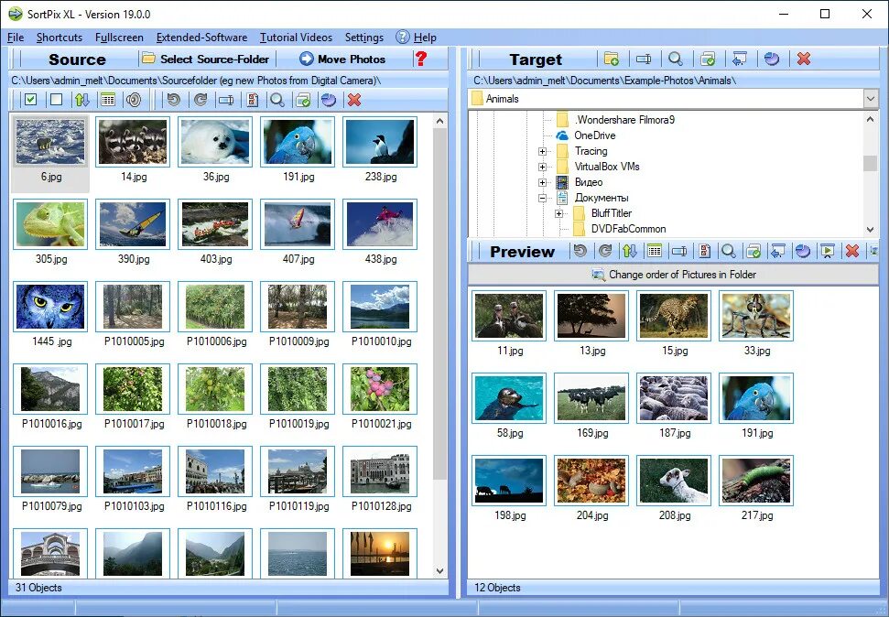Select the 15.jpg cheetah preview thumbnail
The width and height of the screenshot is (889, 617).
[674, 316]
